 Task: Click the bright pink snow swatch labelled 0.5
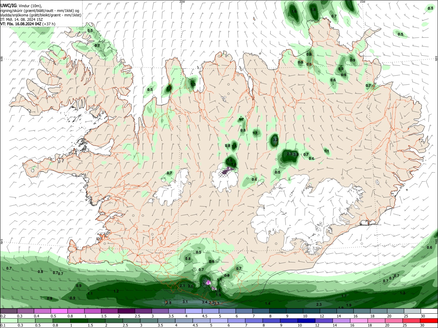click(x=60, y=311)
